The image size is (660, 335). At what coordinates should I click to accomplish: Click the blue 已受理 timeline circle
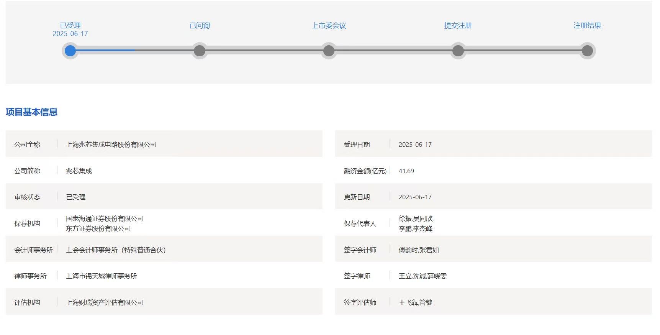pyautogui.click(x=70, y=51)
